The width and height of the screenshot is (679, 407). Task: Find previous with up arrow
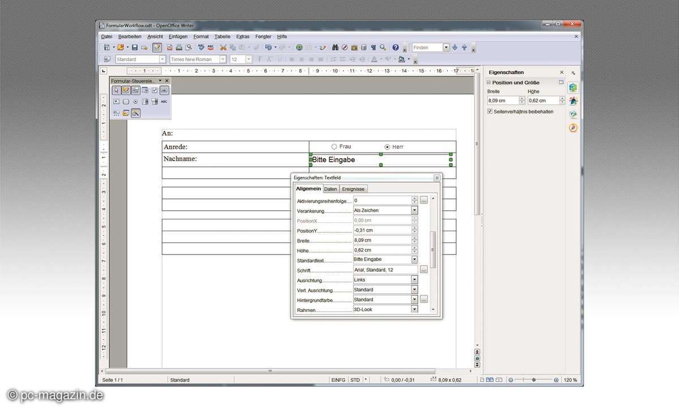[x=464, y=47]
